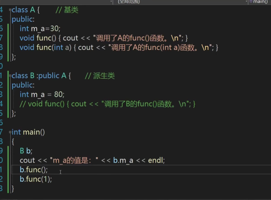Click the func(int a) definition in class A

54,47
